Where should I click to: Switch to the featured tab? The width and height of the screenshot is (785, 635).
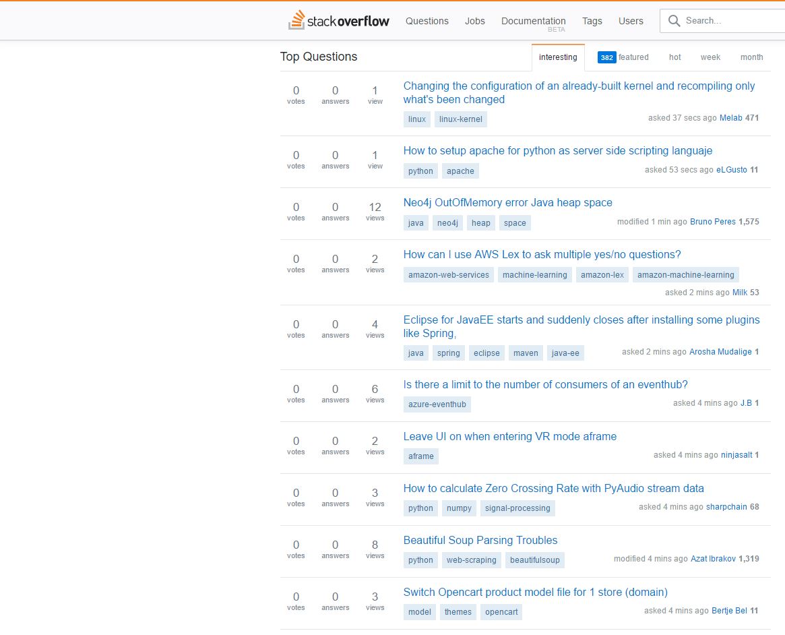pos(623,57)
